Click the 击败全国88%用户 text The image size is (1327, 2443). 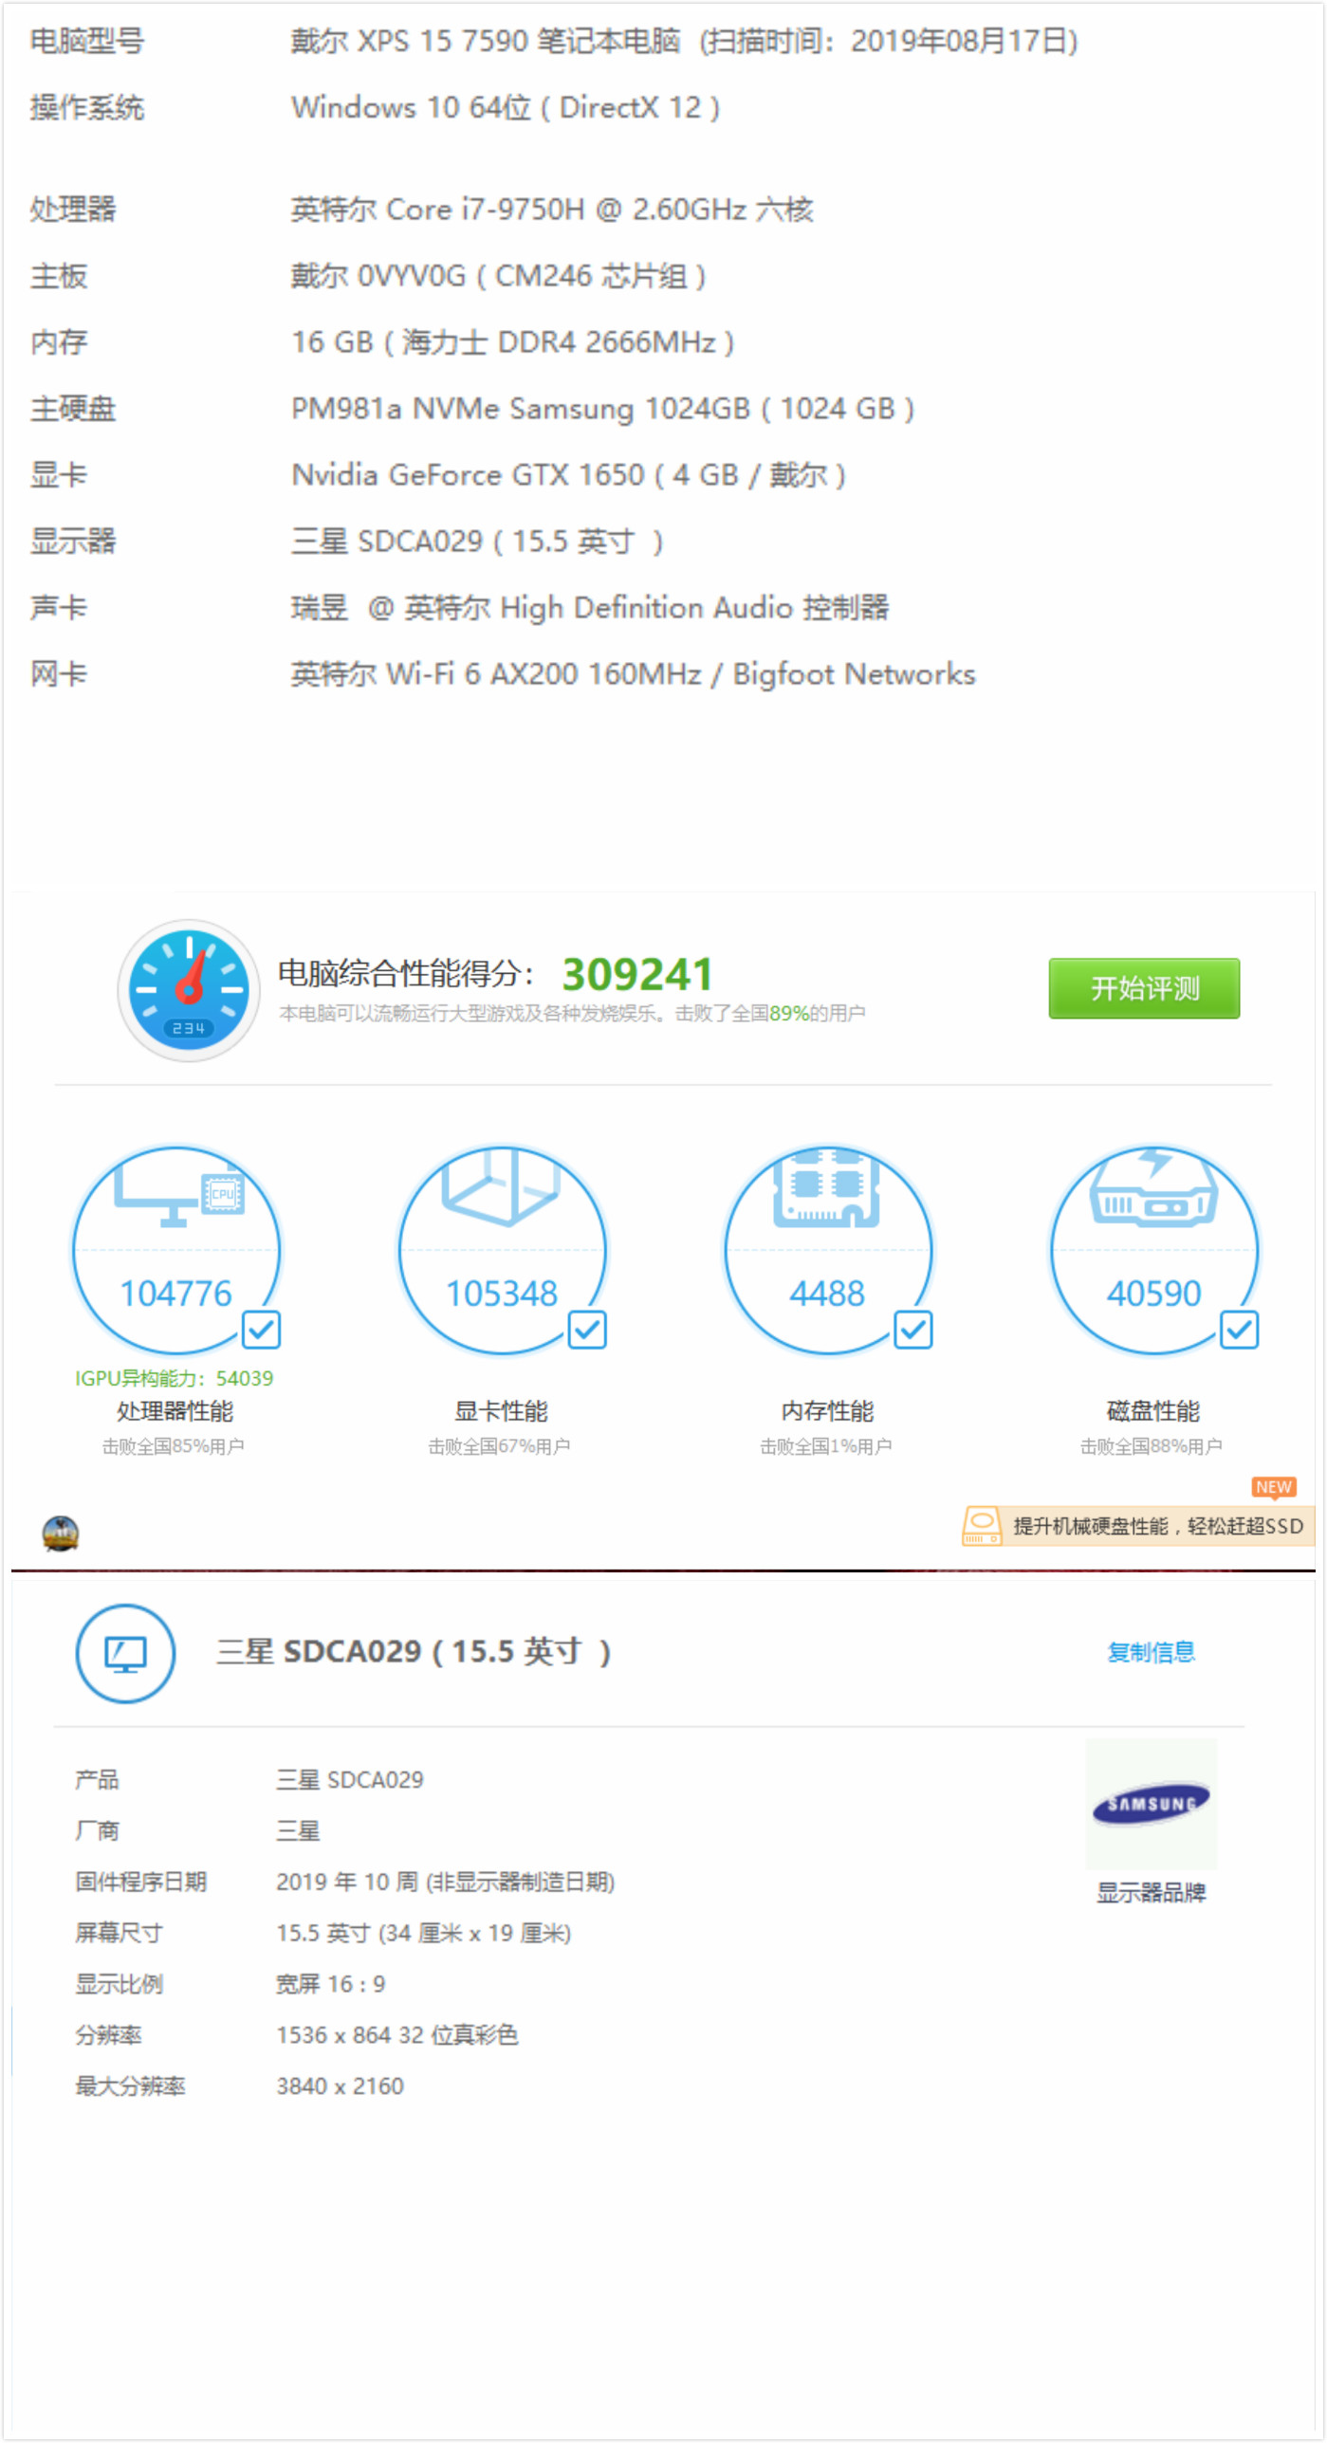point(1152,1446)
